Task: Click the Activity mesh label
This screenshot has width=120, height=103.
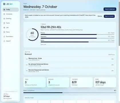Action: [x=29, y=98]
